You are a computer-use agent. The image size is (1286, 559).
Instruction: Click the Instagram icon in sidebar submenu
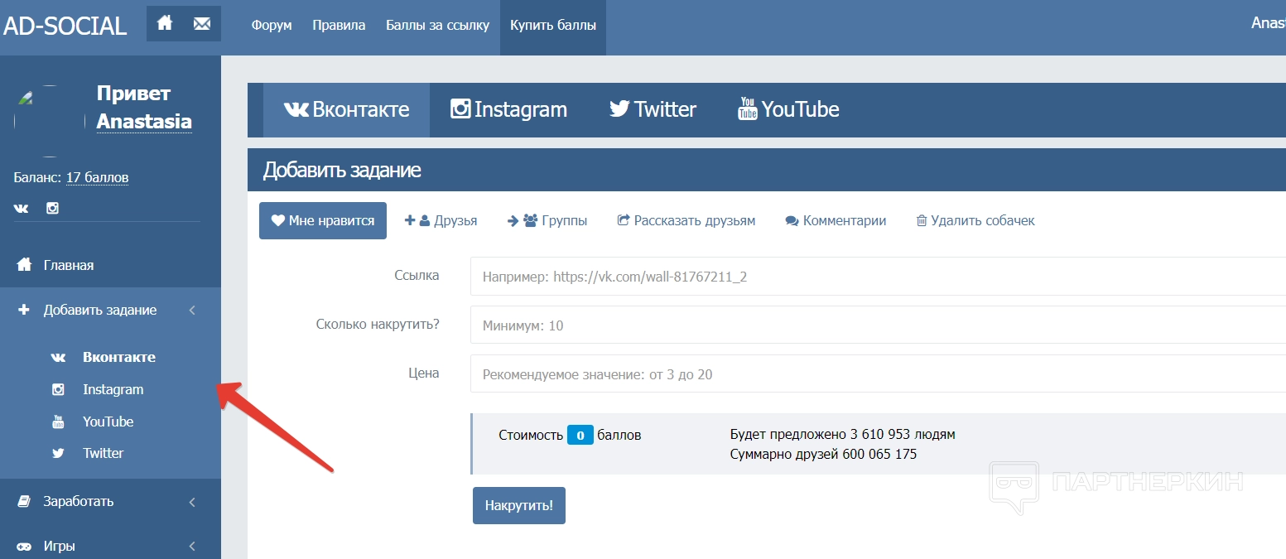pyautogui.click(x=58, y=389)
